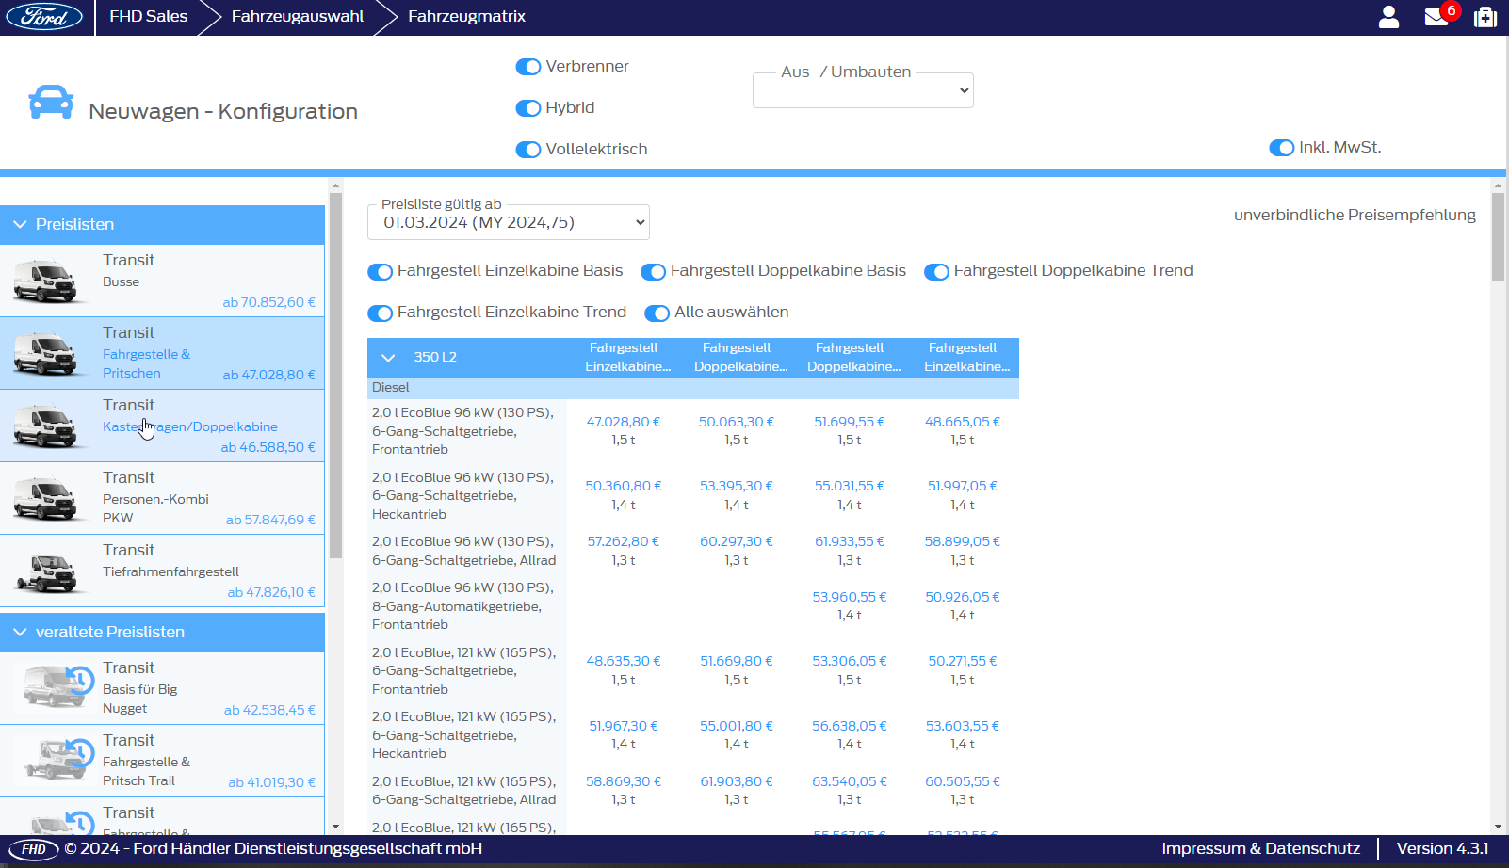Open Impressum & Datenschutz link
Screen dimensions: 1509x868
(1260, 848)
